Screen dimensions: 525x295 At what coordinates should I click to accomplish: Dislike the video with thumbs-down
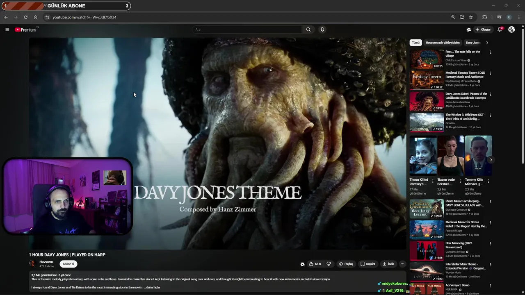coord(329,264)
